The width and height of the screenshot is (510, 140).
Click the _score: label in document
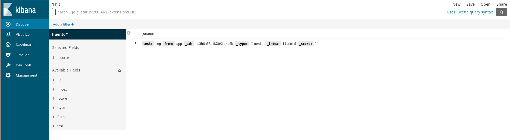(x=305, y=44)
